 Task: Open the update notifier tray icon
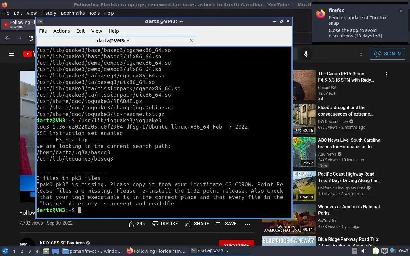pos(393,251)
